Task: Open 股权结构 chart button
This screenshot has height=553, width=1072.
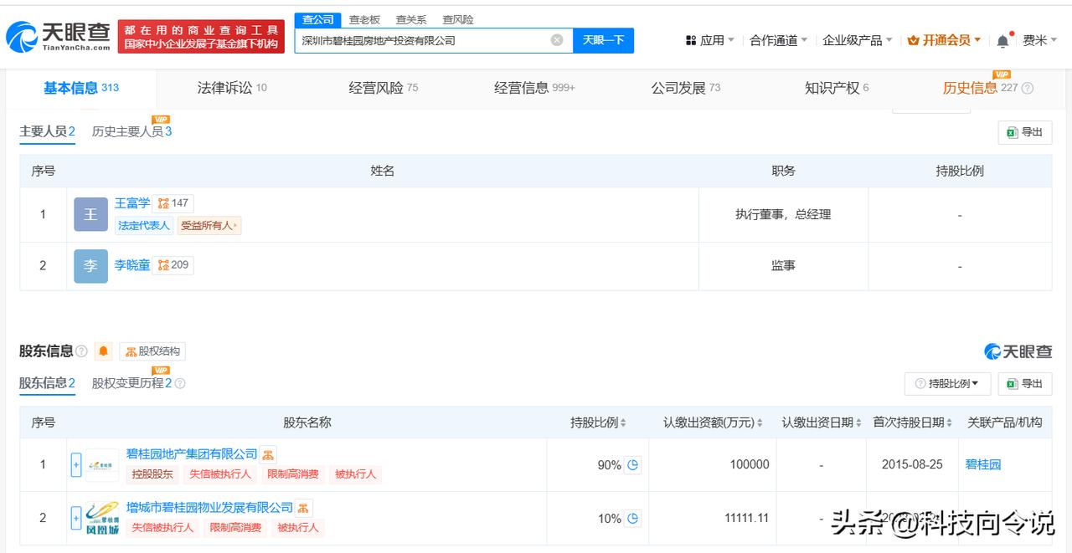Action: tap(152, 351)
